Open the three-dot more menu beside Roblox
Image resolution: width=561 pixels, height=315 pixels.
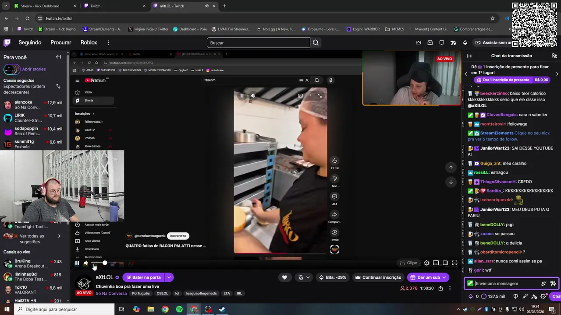(109, 42)
